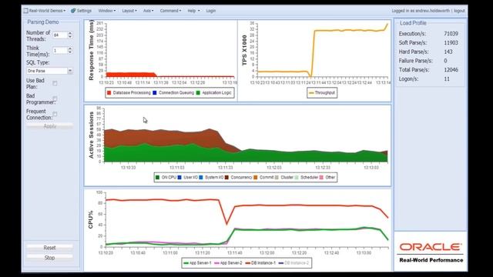Click the Database Processing red legend swatch
This screenshot has width=493, height=277.
pos(109,92)
